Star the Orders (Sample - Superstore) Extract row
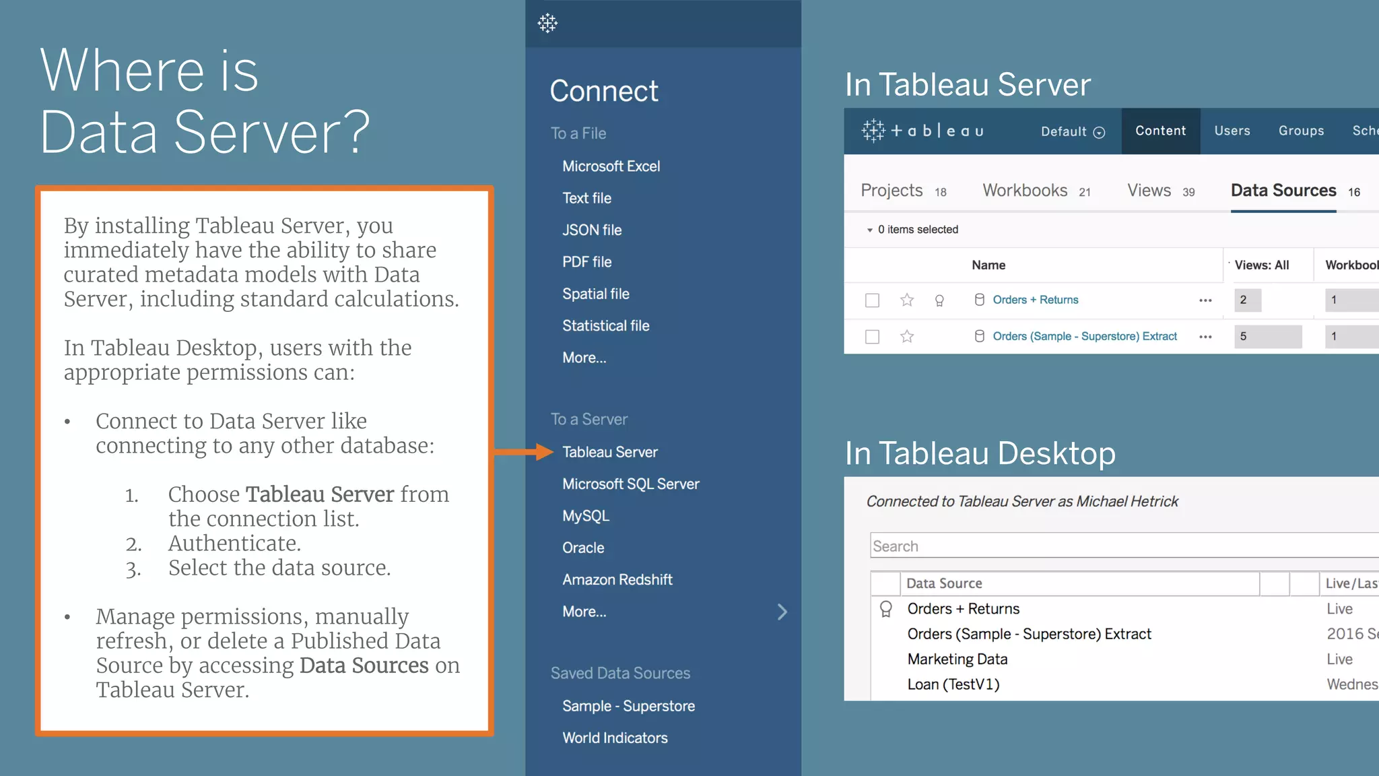The width and height of the screenshot is (1379, 776). 907,336
